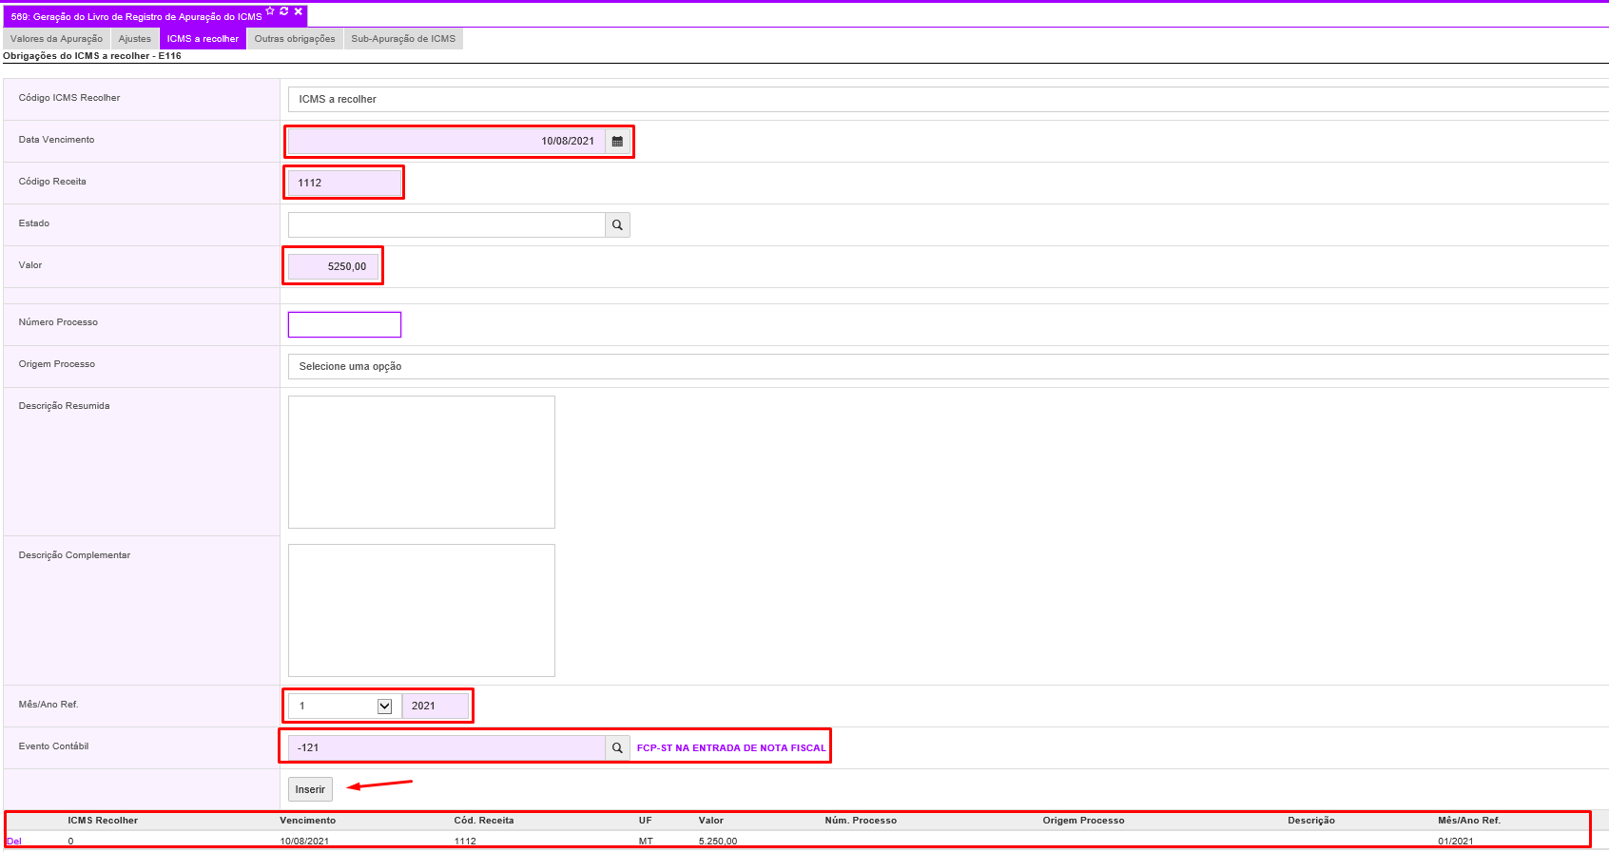Viewport: 1609px width, 852px height.
Task: Focus the Data Vencimento date field
Action: tap(446, 141)
